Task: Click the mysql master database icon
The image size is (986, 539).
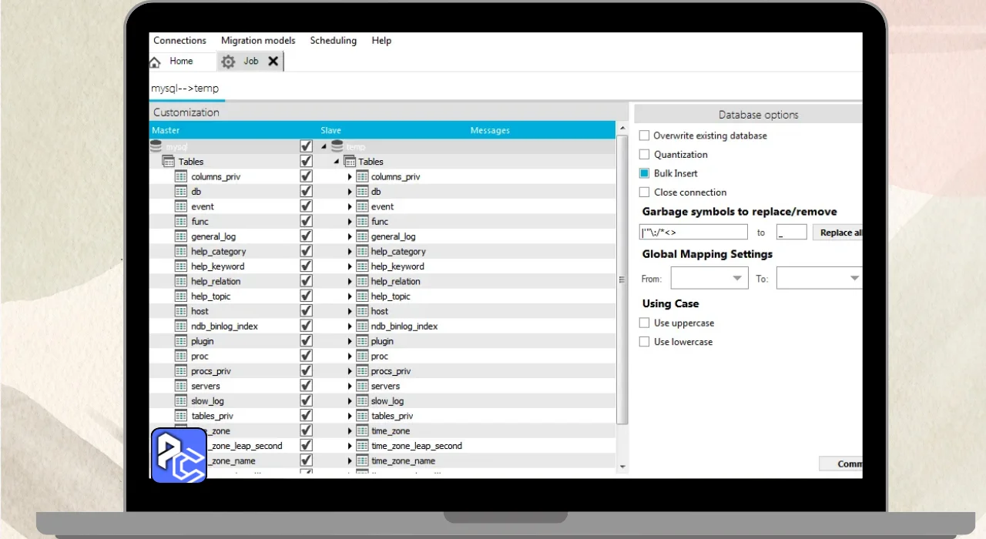Action: (156, 146)
